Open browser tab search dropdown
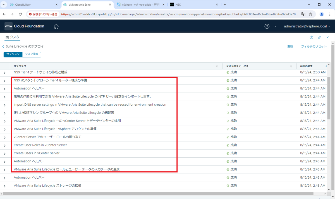Image resolution: width=335 pixels, height=199 pixels. (3, 4)
